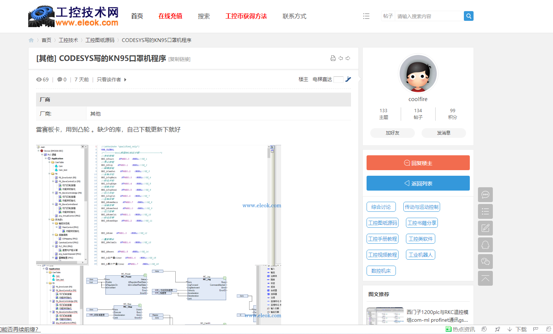The width and height of the screenshot is (553, 334).
Task: Go to next thread using right arrow icon
Action: click(348, 58)
